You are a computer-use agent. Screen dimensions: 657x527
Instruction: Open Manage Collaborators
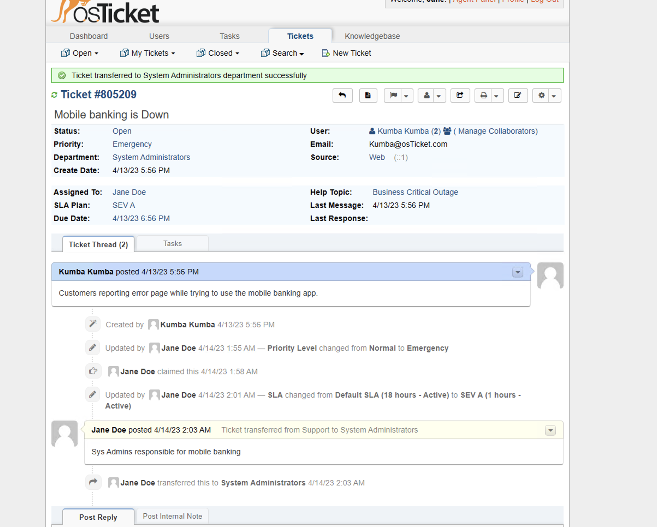point(496,131)
